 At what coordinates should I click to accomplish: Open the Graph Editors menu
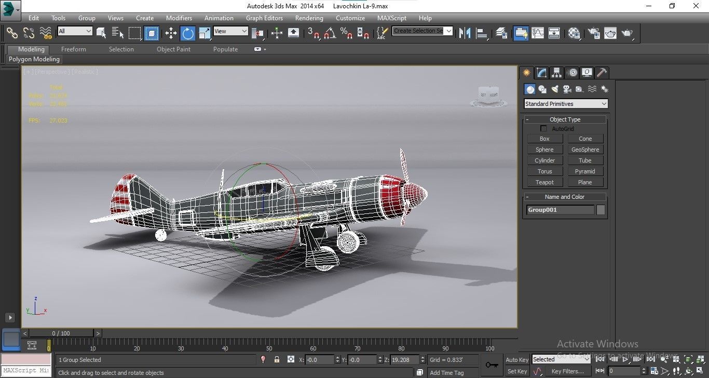264,18
